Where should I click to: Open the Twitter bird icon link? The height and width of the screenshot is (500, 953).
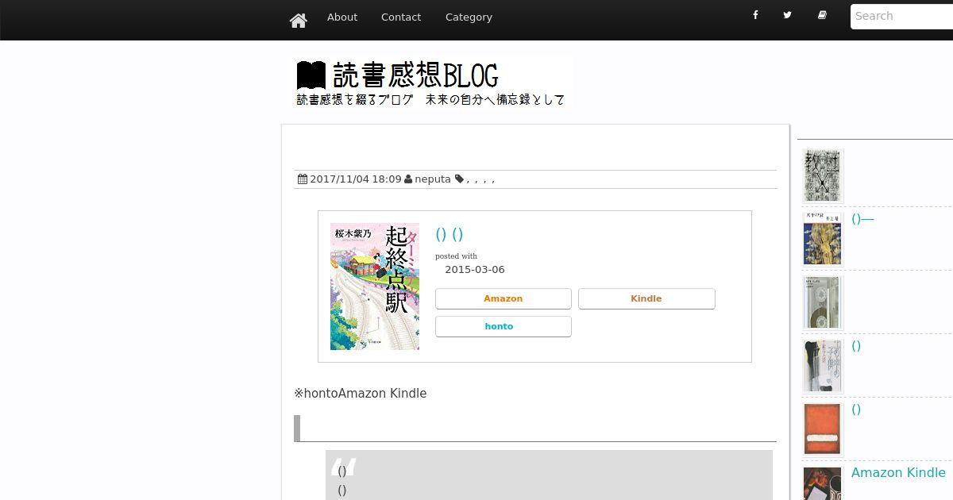(787, 15)
